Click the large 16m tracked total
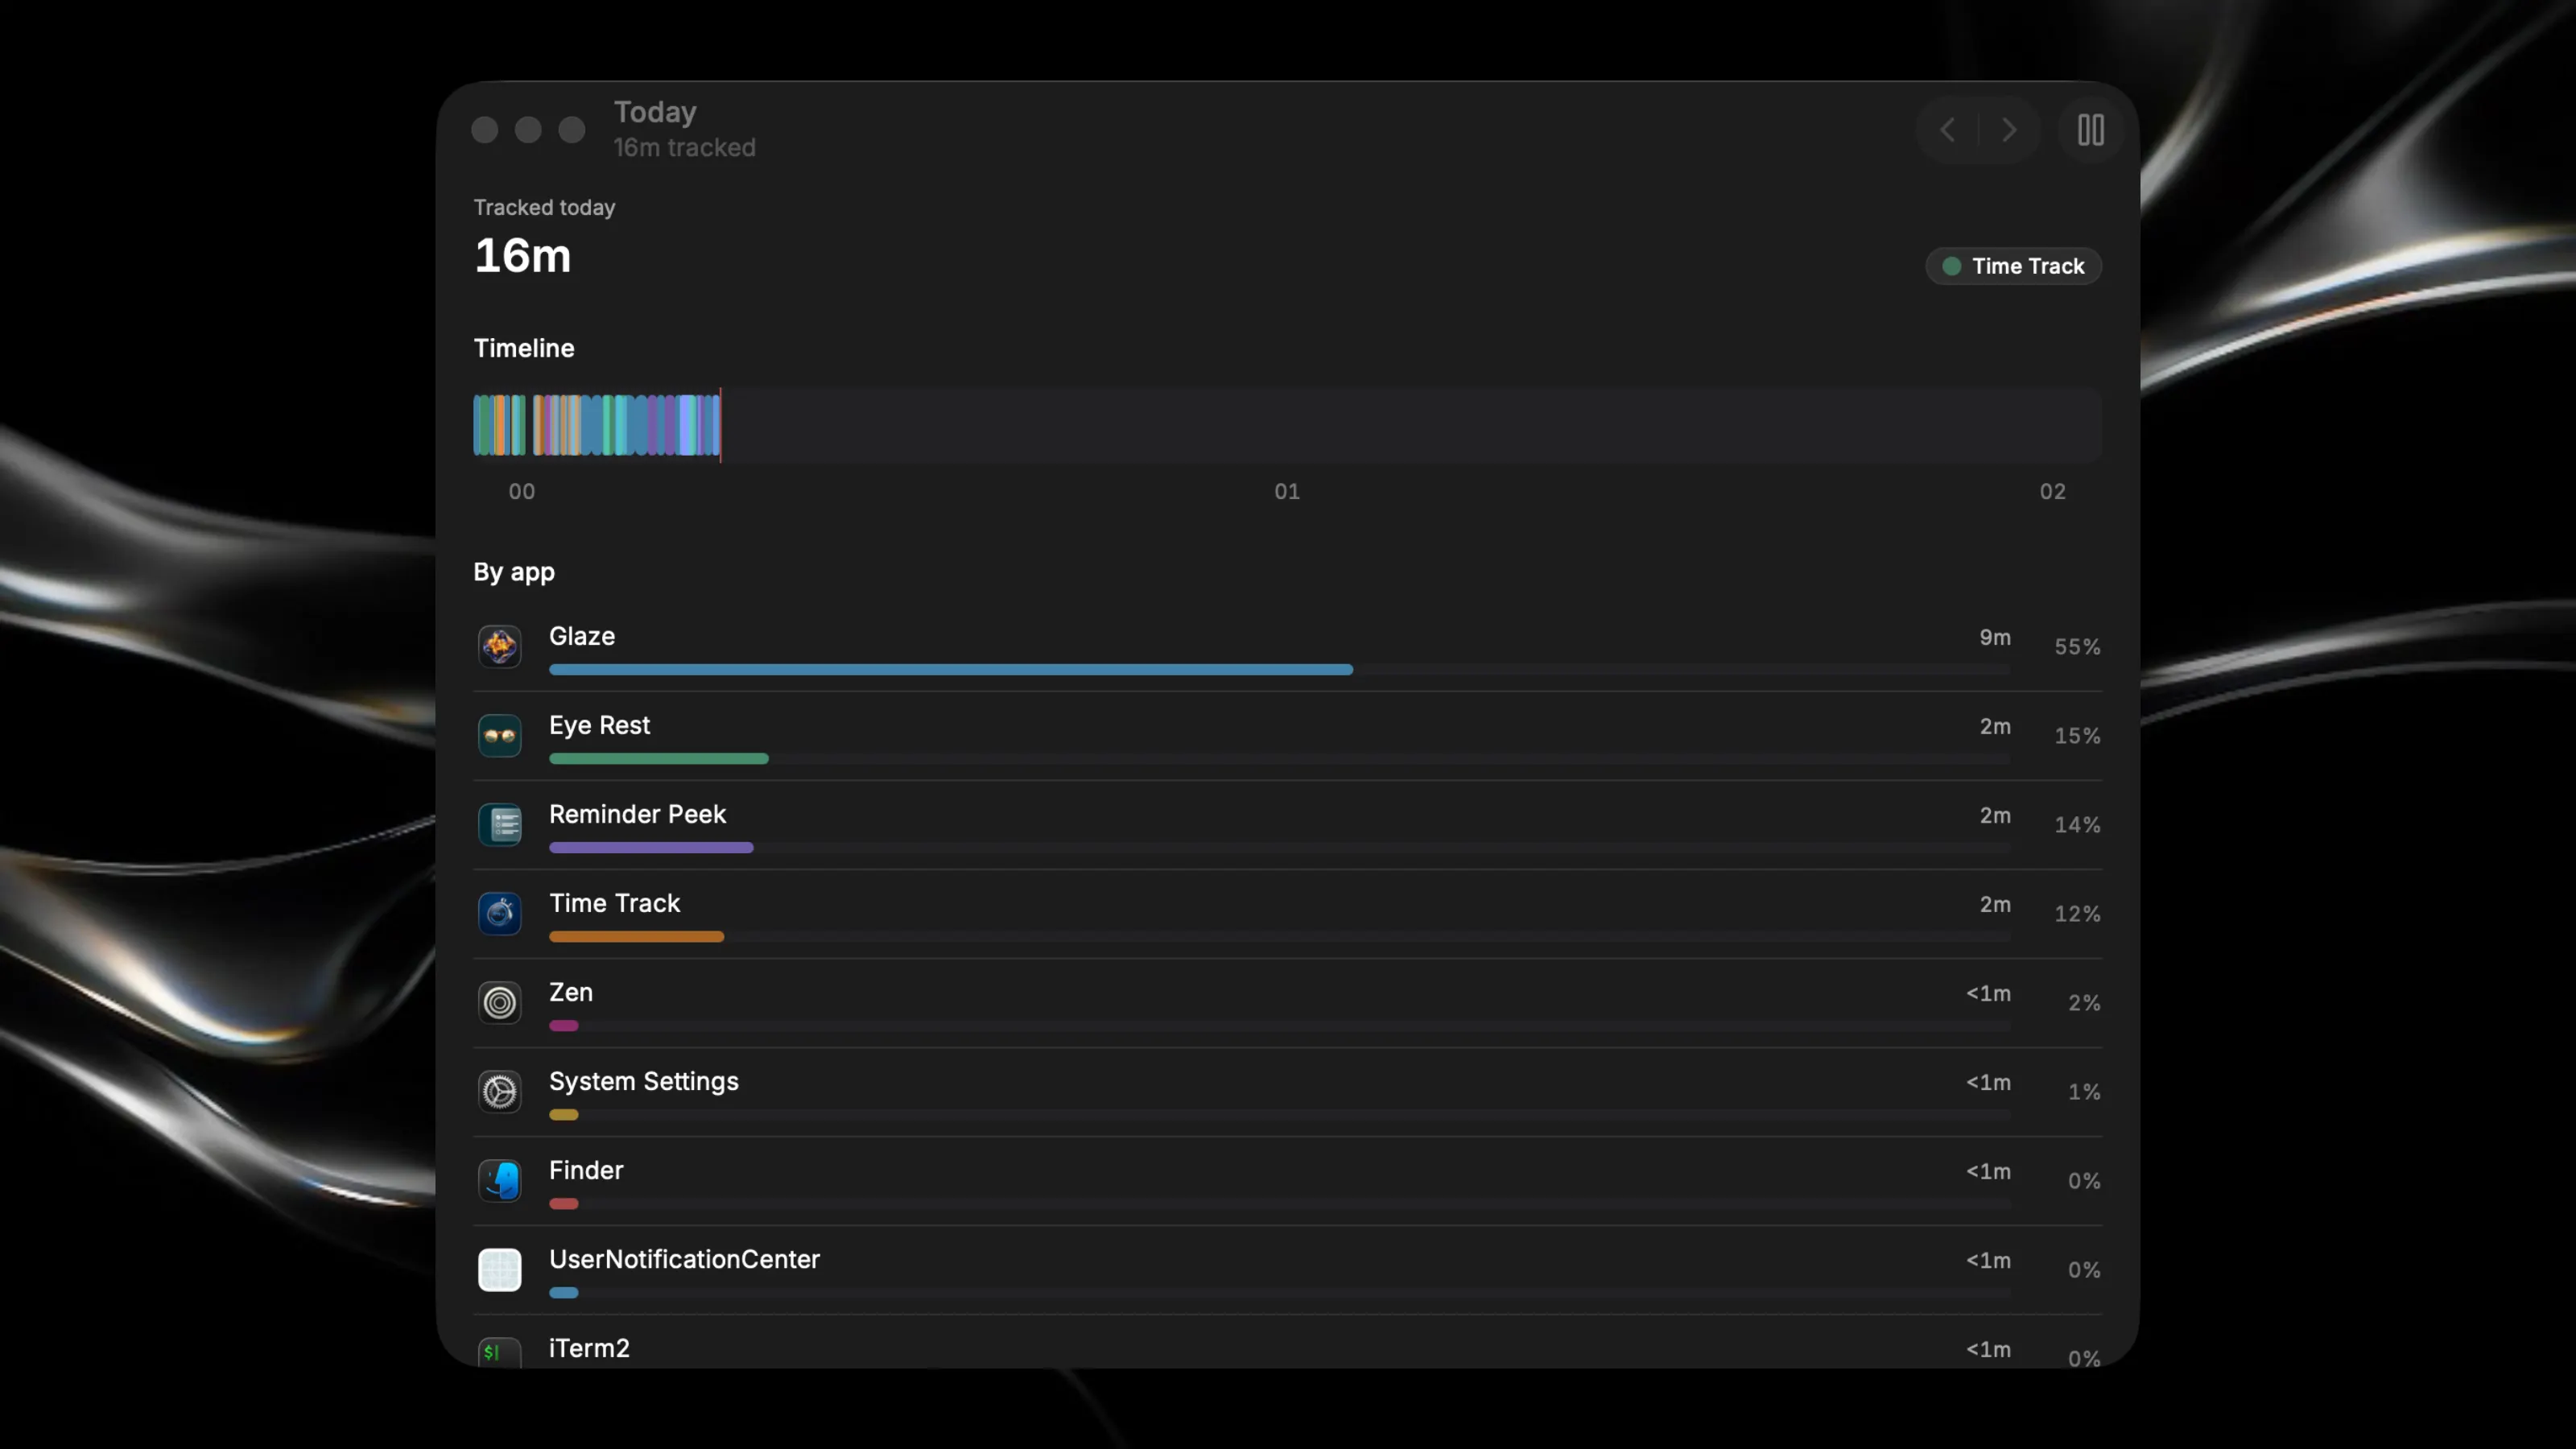The width and height of the screenshot is (2576, 1449). [522, 256]
